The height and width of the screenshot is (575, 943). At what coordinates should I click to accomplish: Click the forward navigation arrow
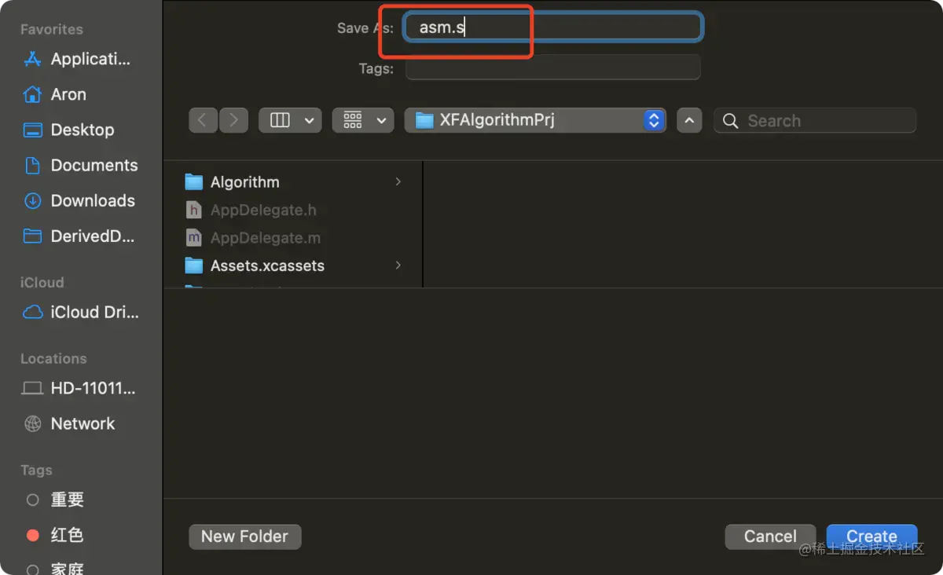point(233,120)
